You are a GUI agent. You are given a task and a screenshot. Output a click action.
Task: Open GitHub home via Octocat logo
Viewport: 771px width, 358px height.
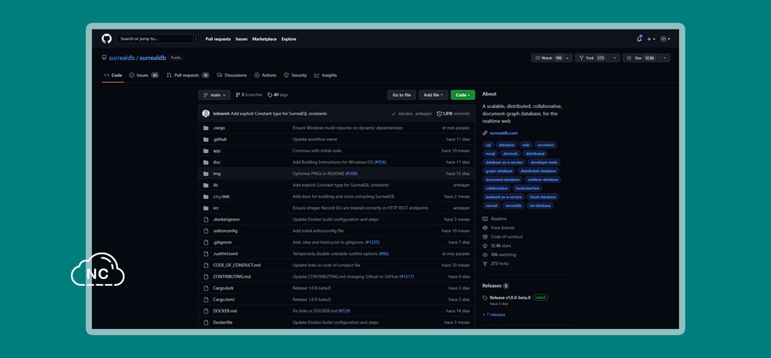(106, 39)
